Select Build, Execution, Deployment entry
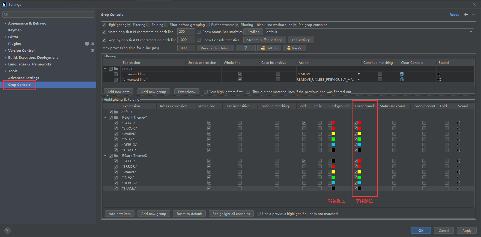The width and height of the screenshot is (481, 237). (33, 57)
